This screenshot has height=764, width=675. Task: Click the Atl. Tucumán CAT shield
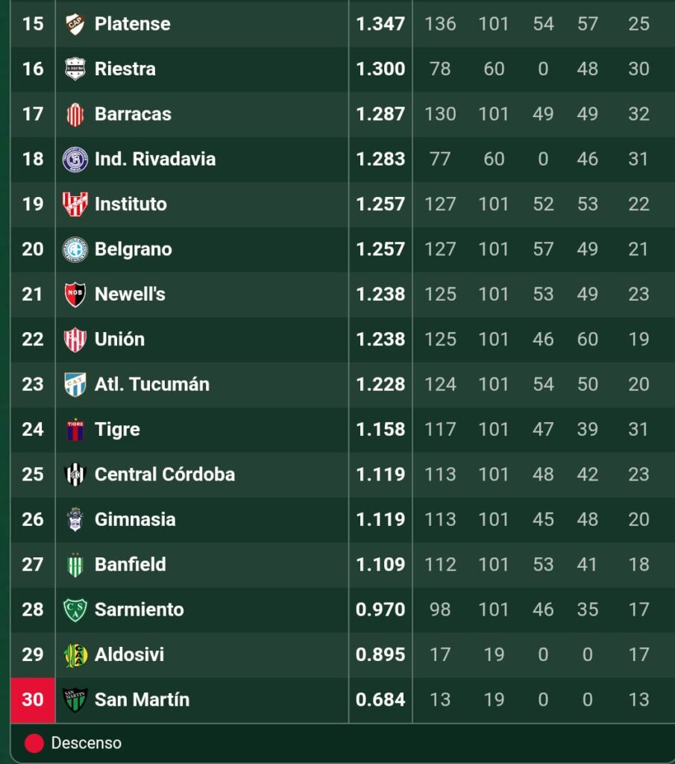coord(75,384)
